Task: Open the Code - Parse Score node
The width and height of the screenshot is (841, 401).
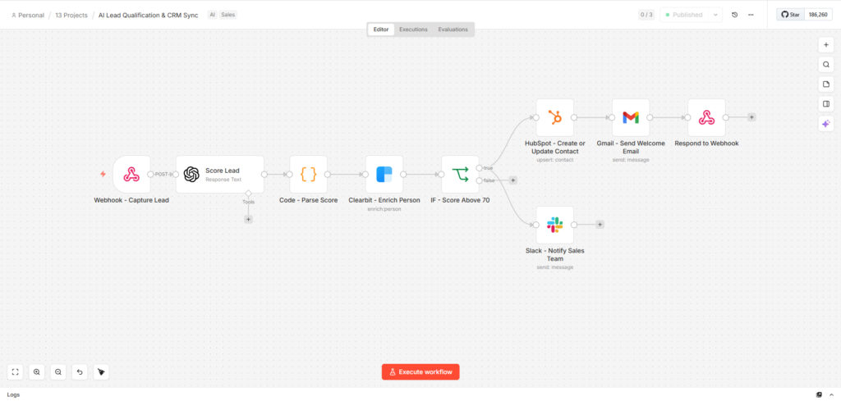Action: (x=309, y=174)
